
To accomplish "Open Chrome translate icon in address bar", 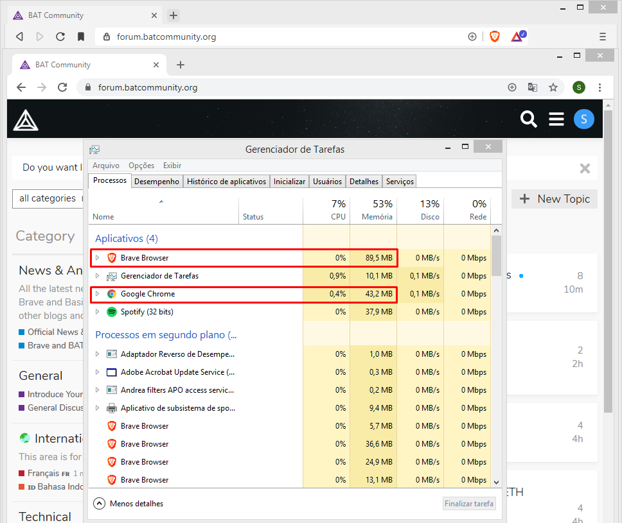I will coord(533,87).
